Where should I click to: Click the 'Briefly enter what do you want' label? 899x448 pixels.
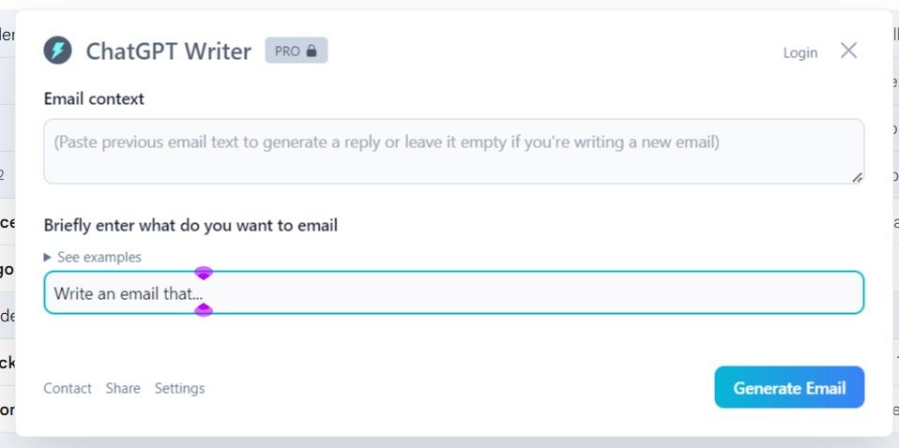tap(190, 225)
